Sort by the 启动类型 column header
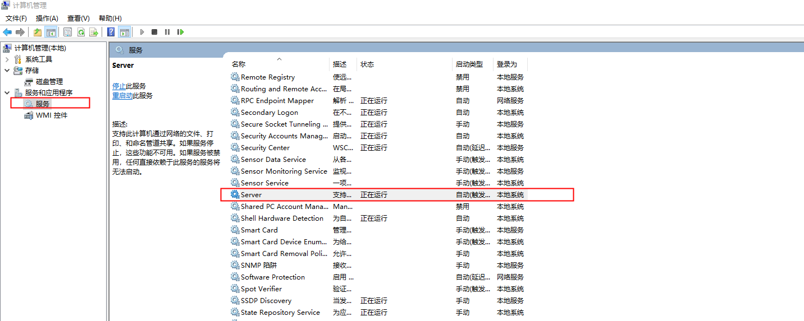 pyautogui.click(x=469, y=64)
